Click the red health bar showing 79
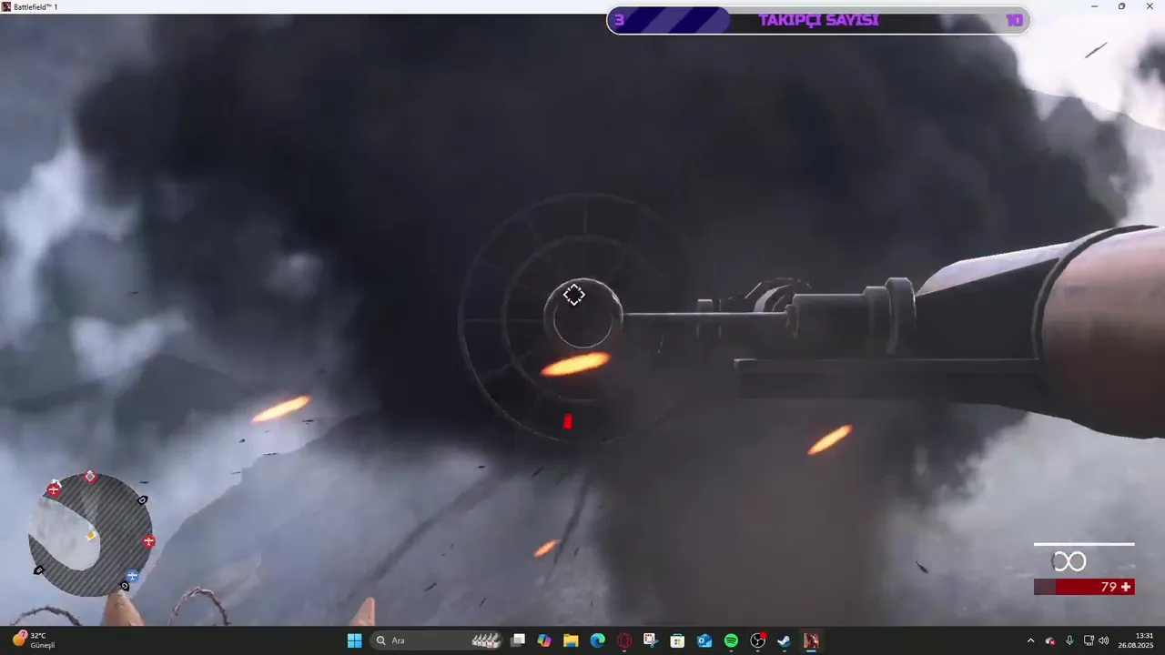 (x=1084, y=587)
